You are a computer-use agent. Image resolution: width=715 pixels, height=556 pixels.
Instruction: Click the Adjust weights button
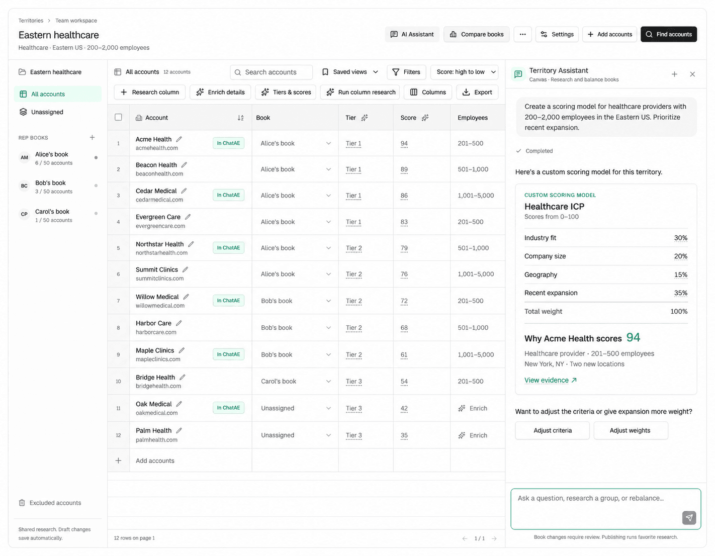(x=631, y=430)
